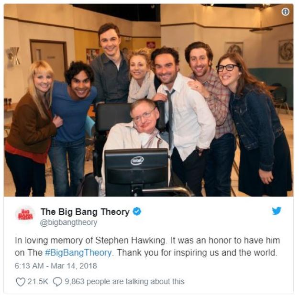Click the info icon on the photo corner
Viewport: 299px width, 297px height.
coord(285,12)
